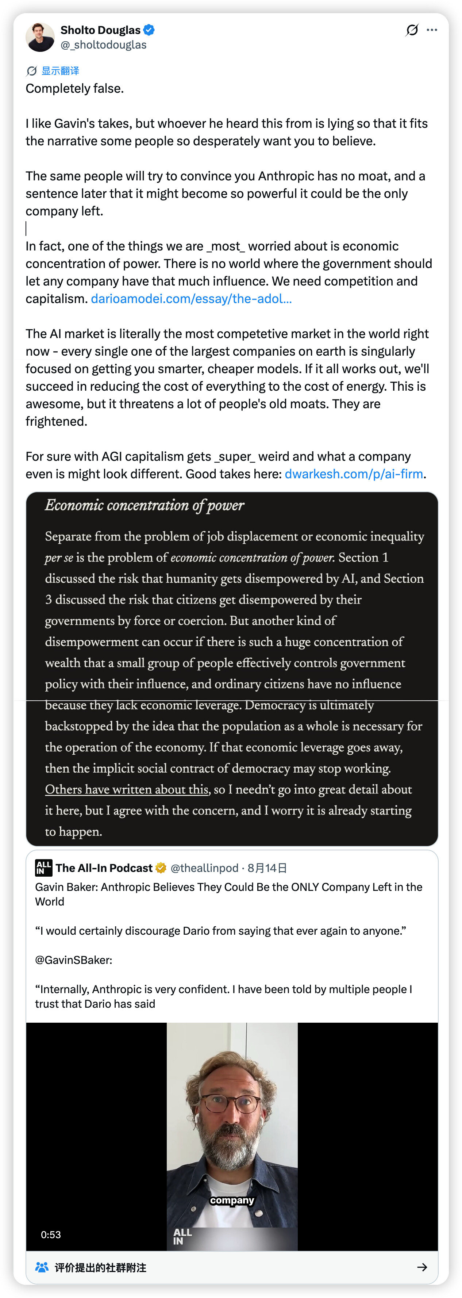
Task: Open 评价提出的社群附注 community notes
Action: tap(100, 1267)
